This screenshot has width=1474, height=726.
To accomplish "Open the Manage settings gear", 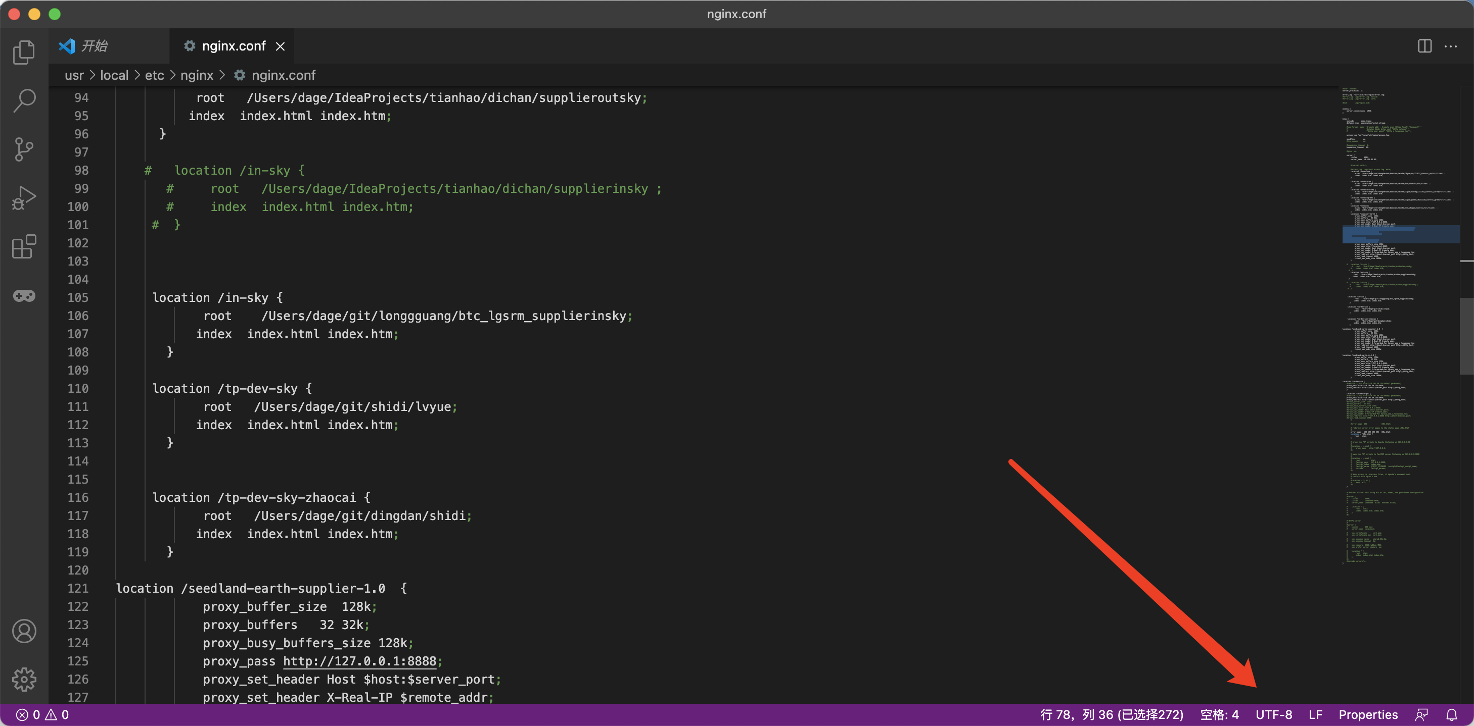I will [x=24, y=679].
